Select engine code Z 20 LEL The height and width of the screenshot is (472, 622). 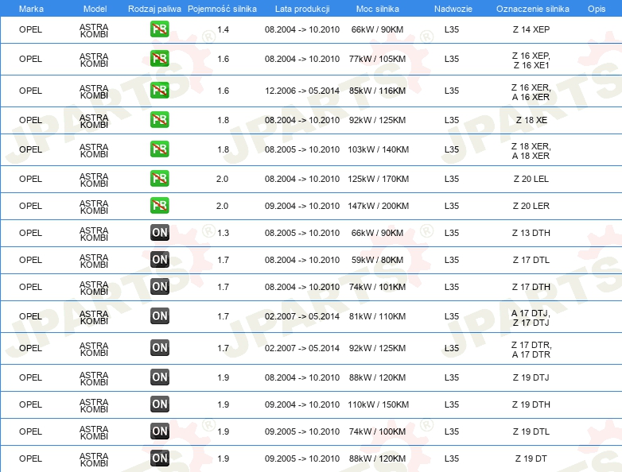click(531, 179)
